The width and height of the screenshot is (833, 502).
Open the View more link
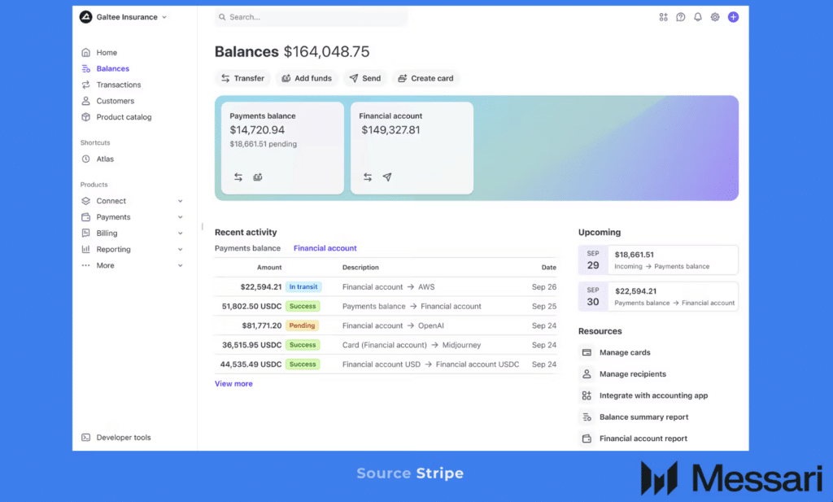coord(233,383)
